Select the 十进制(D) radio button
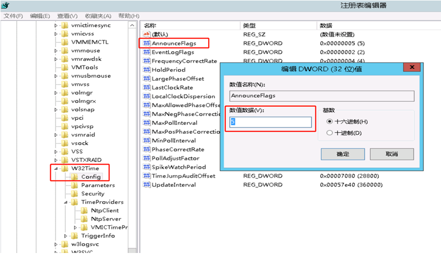441x265 pixels. point(330,133)
